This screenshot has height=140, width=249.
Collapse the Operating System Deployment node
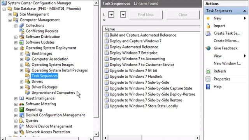click(16, 48)
